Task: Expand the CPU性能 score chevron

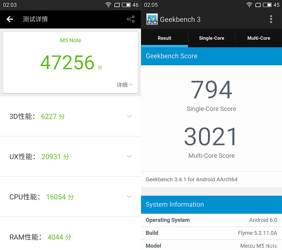Action: [x=129, y=197]
